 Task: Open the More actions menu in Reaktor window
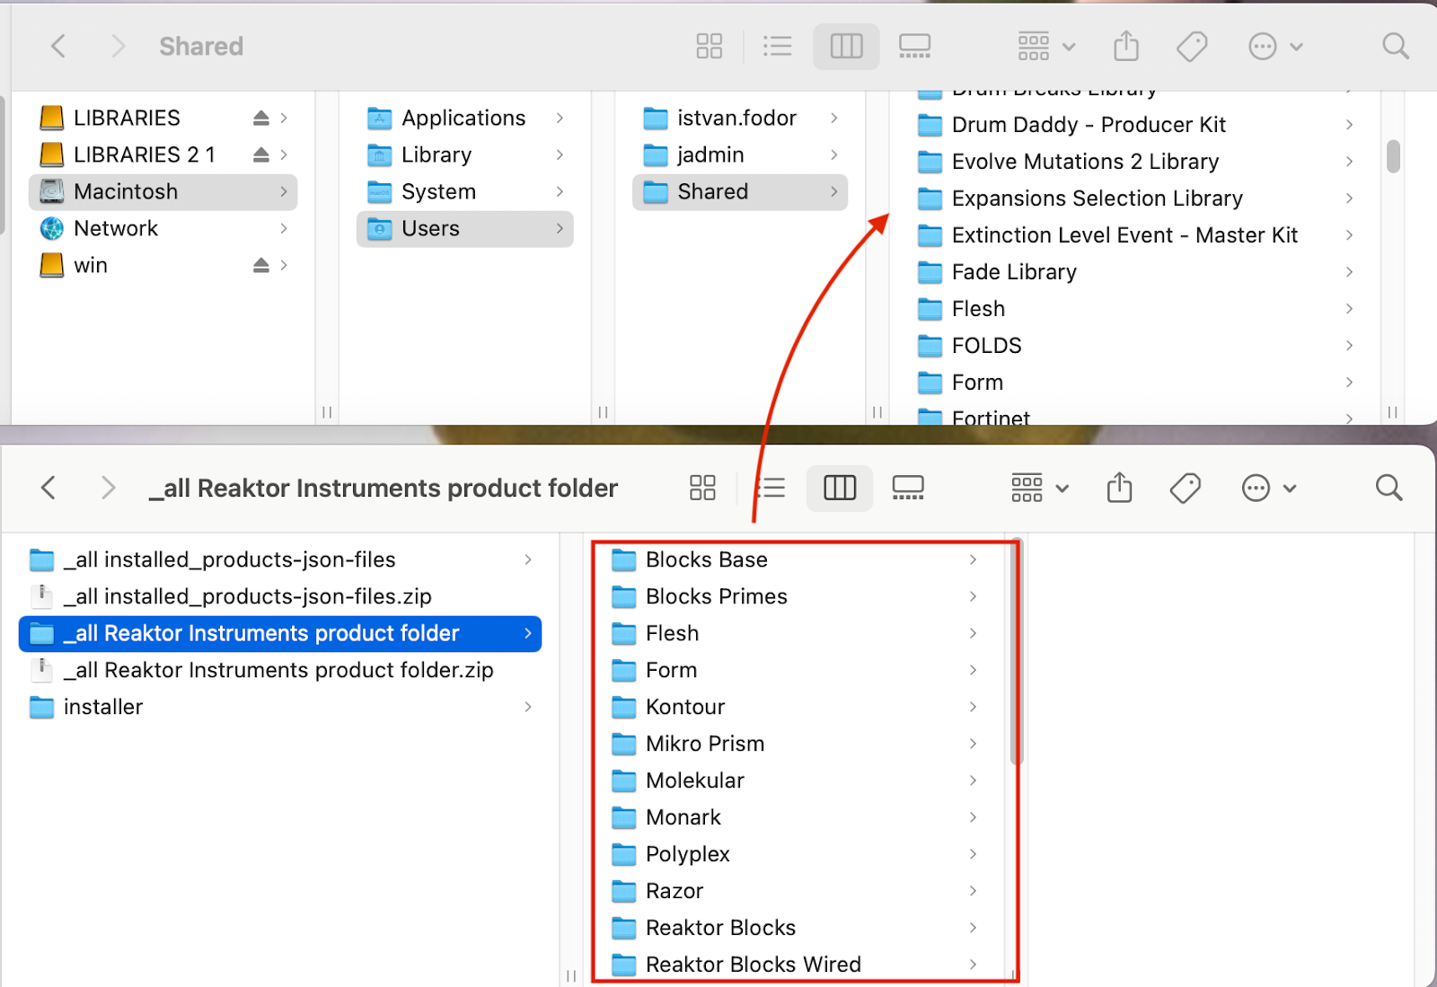(1269, 488)
